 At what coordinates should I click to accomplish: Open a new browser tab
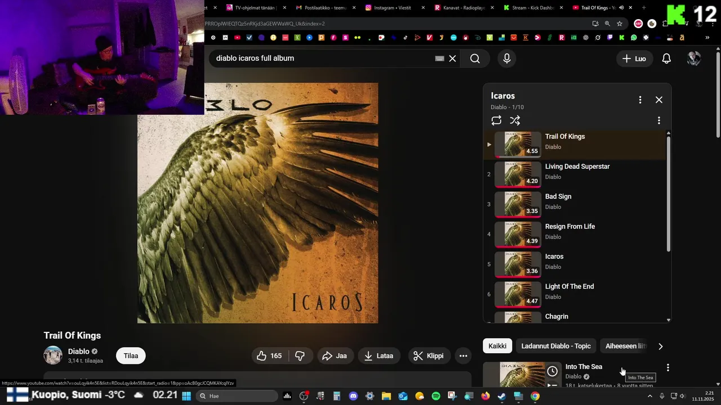tap(644, 8)
